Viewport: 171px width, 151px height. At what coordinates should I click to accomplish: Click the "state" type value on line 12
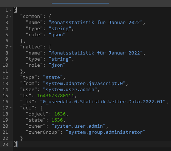(53, 77)
